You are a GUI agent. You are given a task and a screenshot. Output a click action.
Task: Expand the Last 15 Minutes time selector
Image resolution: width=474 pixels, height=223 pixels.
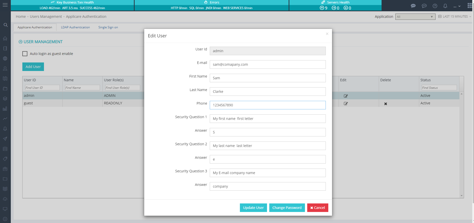coord(455,17)
